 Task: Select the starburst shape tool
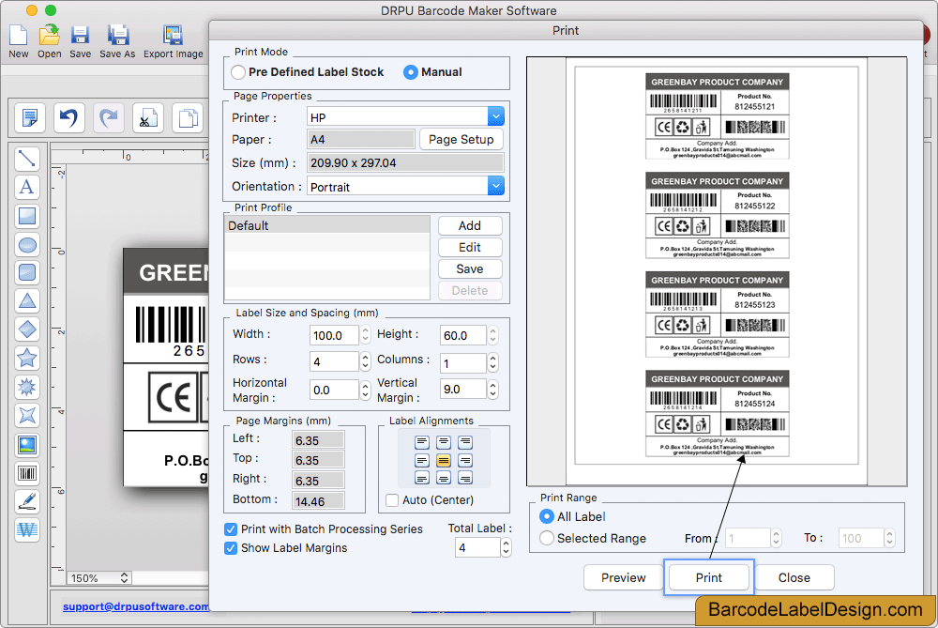click(27, 387)
